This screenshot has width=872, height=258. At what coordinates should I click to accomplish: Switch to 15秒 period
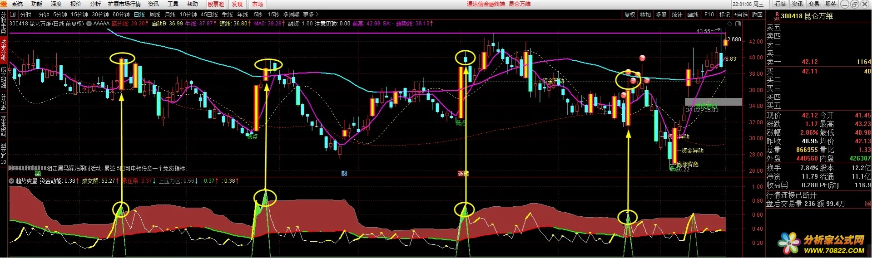[273, 15]
